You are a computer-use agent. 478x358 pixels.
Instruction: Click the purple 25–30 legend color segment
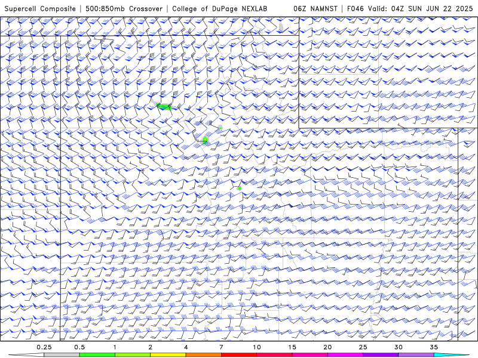click(x=381, y=355)
